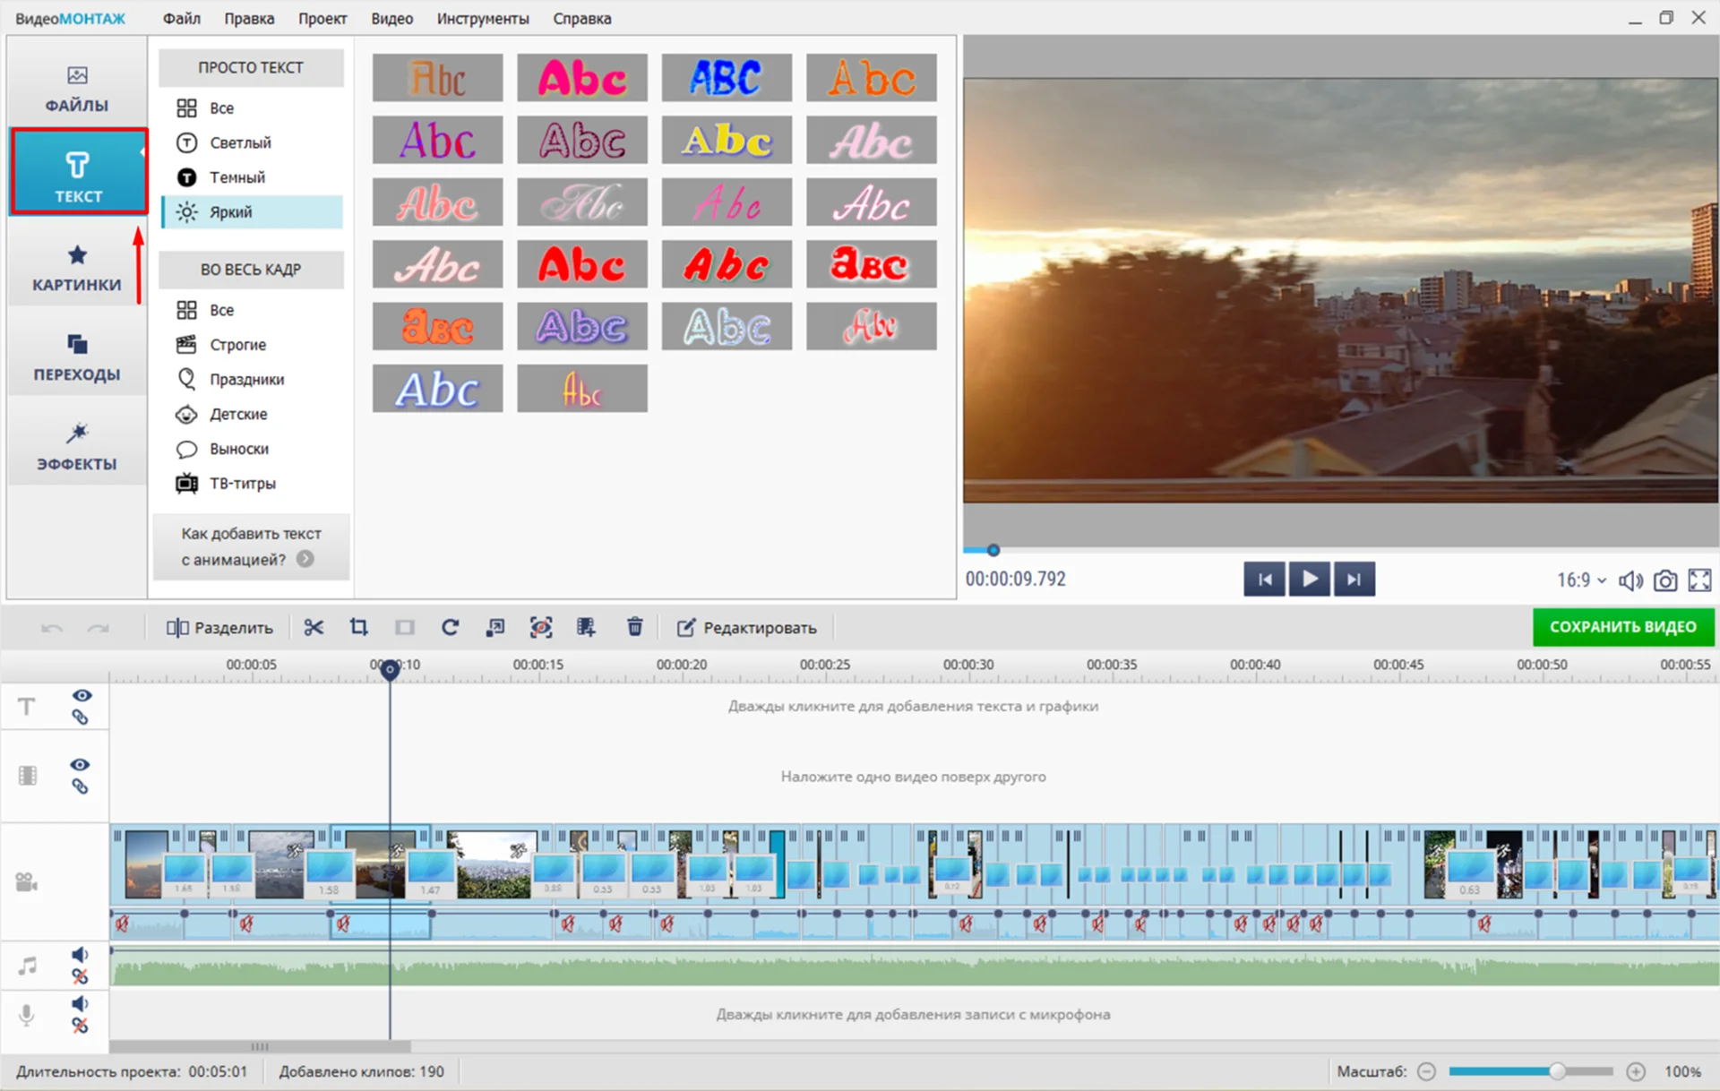Expand animated text help arrow
The height and width of the screenshot is (1091, 1720).
pos(305,559)
